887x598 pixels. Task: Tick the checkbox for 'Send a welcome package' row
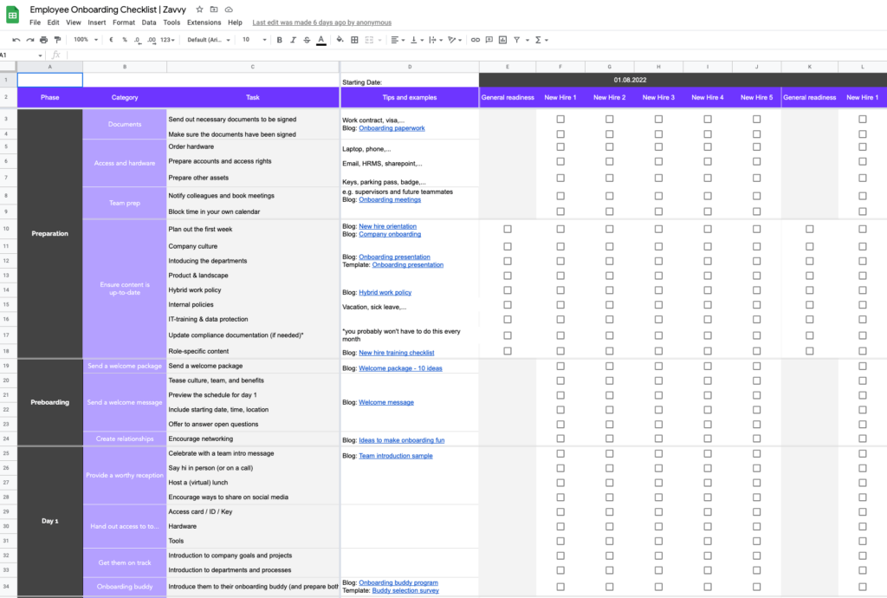point(560,366)
